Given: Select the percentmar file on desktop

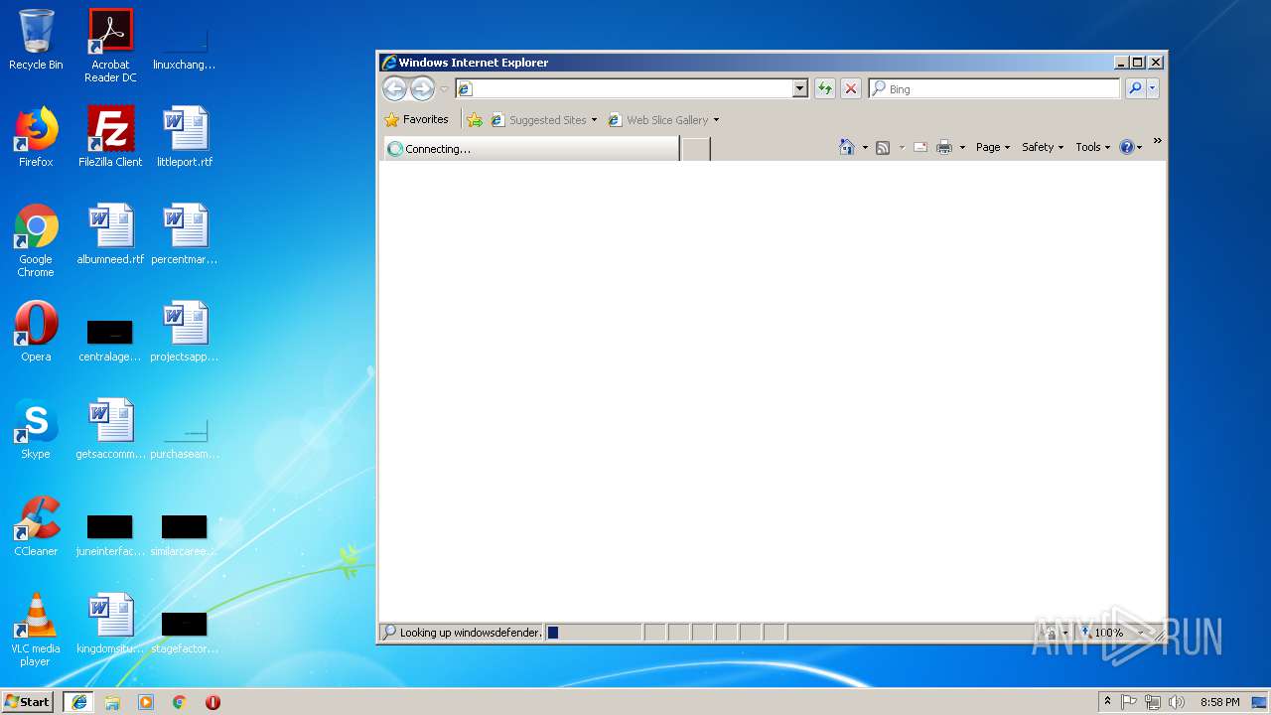Looking at the screenshot, I should pyautogui.click(x=185, y=234).
